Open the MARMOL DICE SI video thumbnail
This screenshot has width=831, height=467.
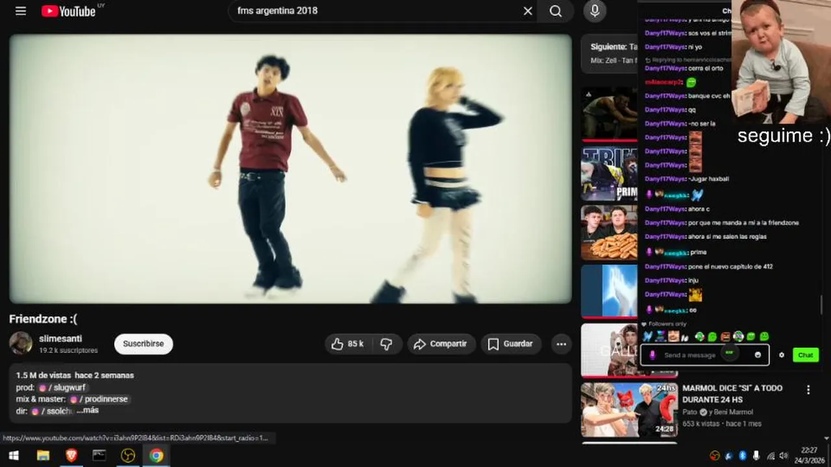(629, 409)
